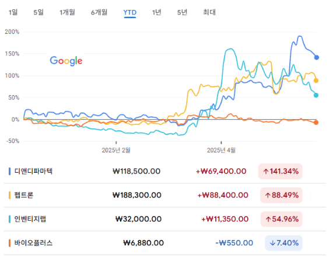This screenshot has width=336, height=261.
Task: Click the blue color marker beside 디앤디파마텍
Action: click(x=10, y=171)
